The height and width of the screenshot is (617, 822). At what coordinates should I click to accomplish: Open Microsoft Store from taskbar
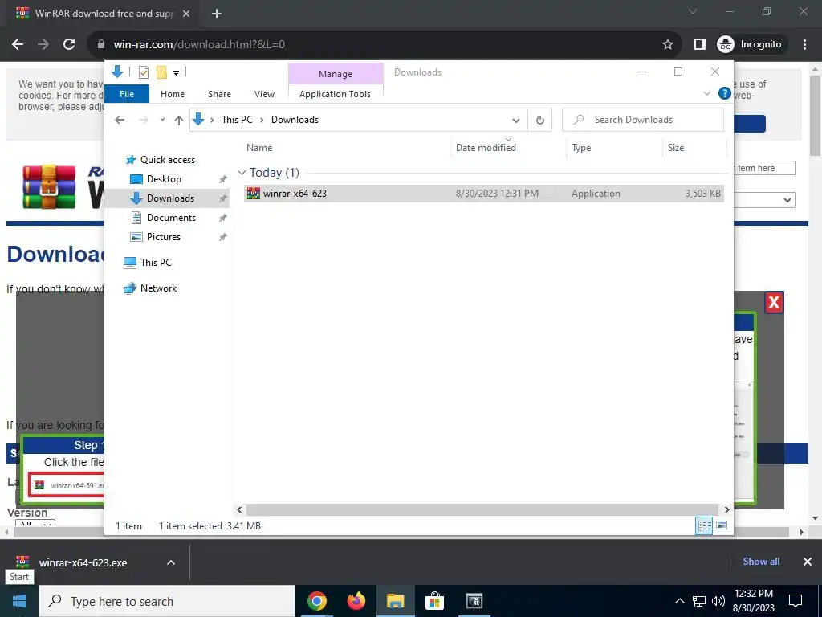[434, 601]
